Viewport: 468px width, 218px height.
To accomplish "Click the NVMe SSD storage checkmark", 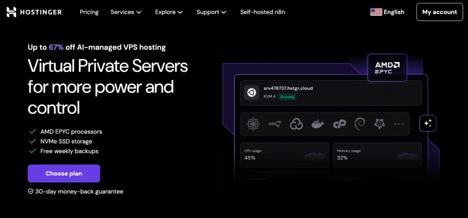I will (32, 141).
